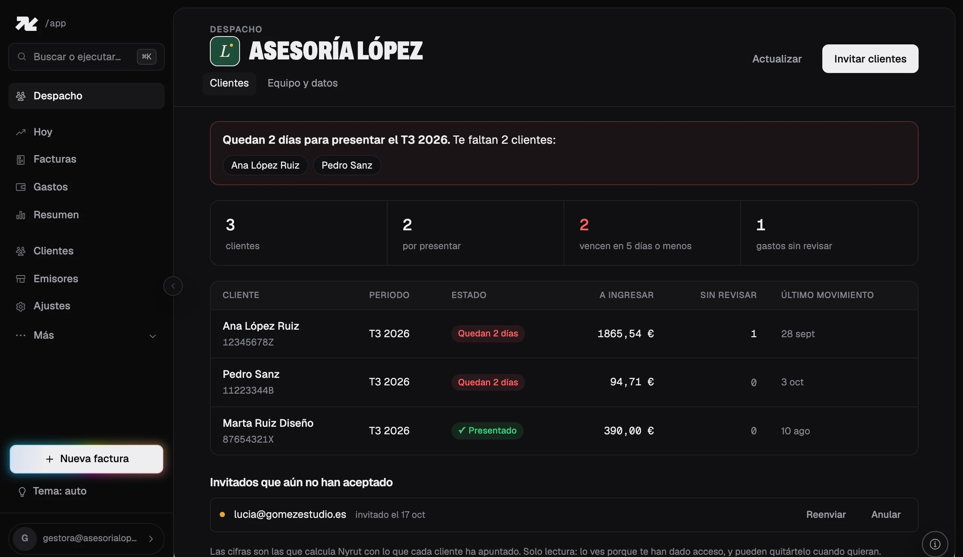Click the vencen en 5 días stat card
The height and width of the screenshot is (557, 963).
(652, 233)
